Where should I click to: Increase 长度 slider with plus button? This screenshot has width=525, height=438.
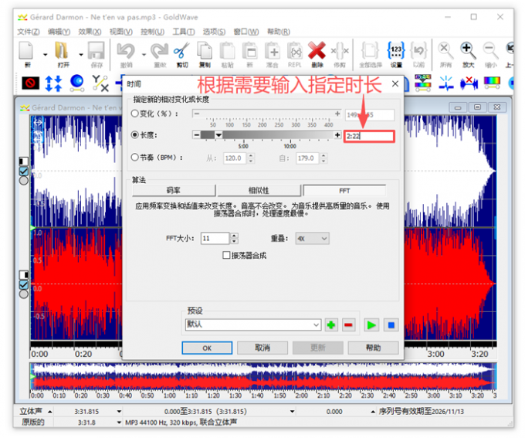click(337, 134)
